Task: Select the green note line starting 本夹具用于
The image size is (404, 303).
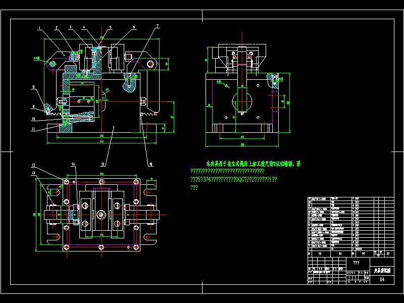Action: point(253,164)
